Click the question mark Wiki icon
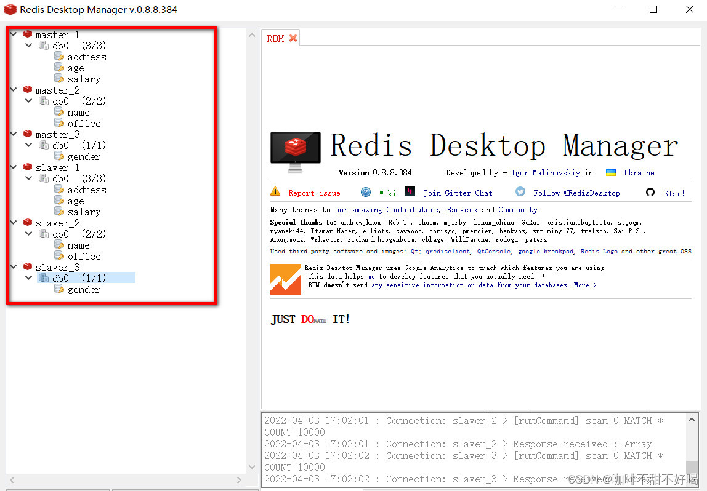Viewport: 707px width, 491px height. (x=366, y=193)
